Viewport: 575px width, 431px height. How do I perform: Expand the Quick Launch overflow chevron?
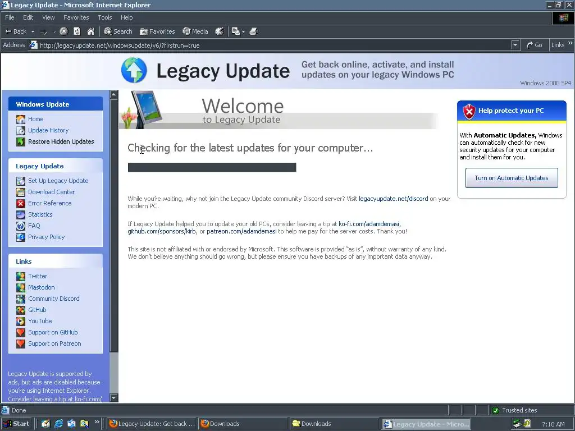(97, 422)
